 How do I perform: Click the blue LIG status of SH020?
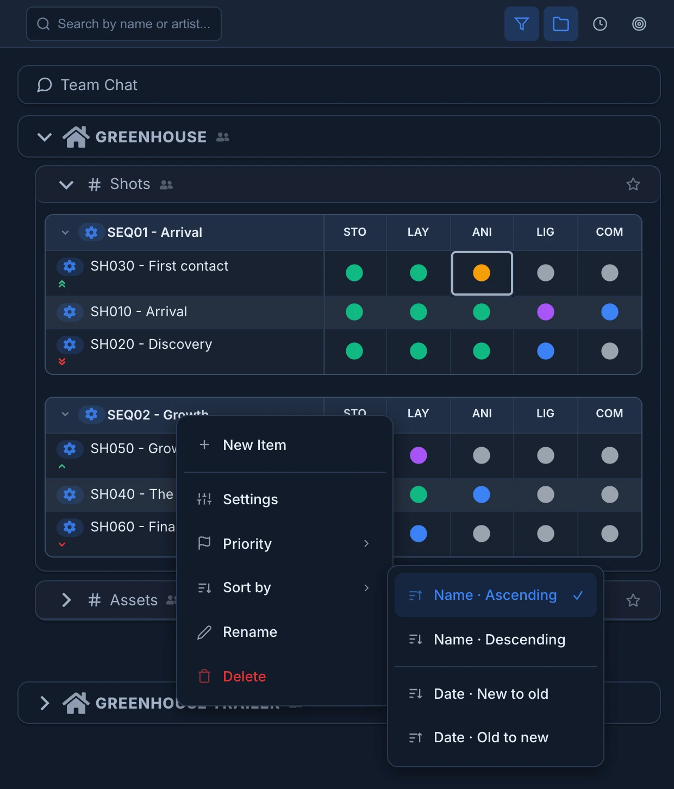[546, 351]
